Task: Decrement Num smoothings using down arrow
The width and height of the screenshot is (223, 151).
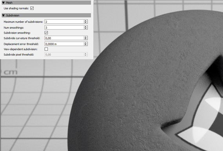Action: pos(85,28)
